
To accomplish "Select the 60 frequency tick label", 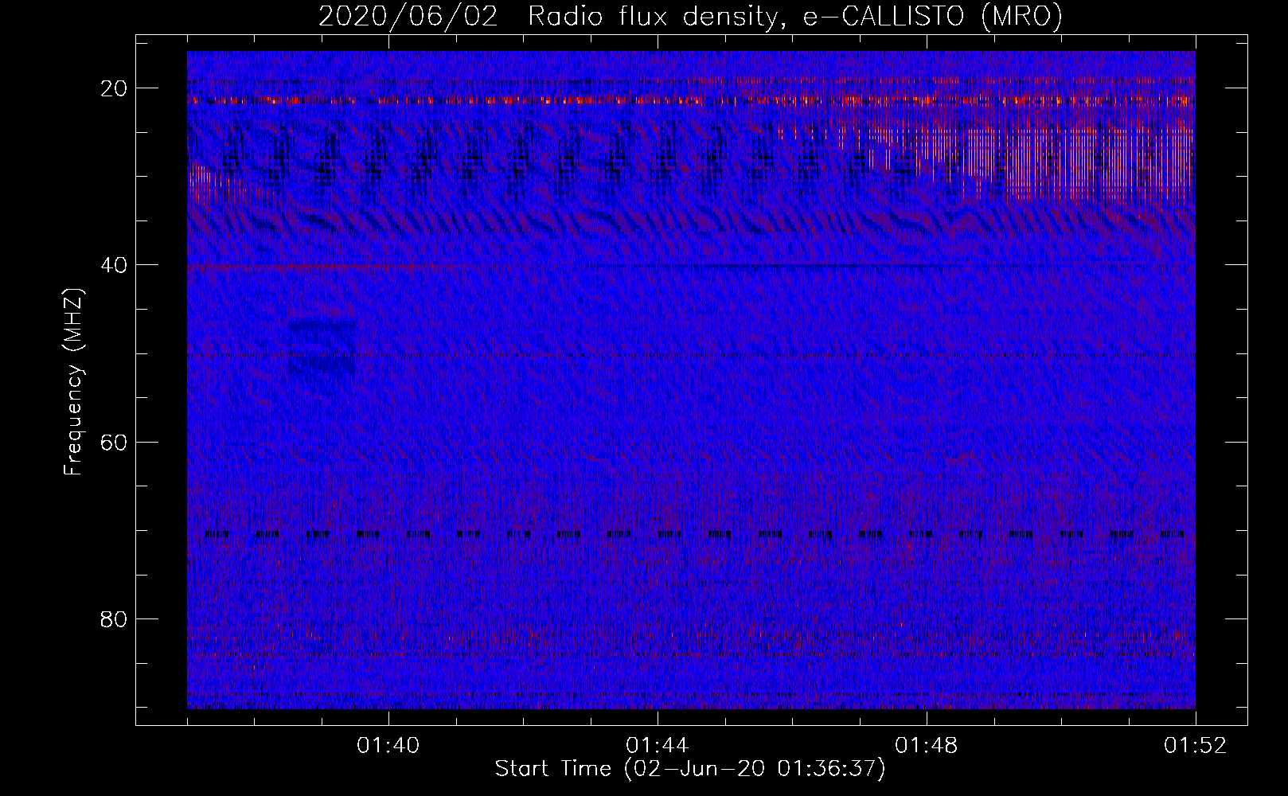I will [x=115, y=442].
